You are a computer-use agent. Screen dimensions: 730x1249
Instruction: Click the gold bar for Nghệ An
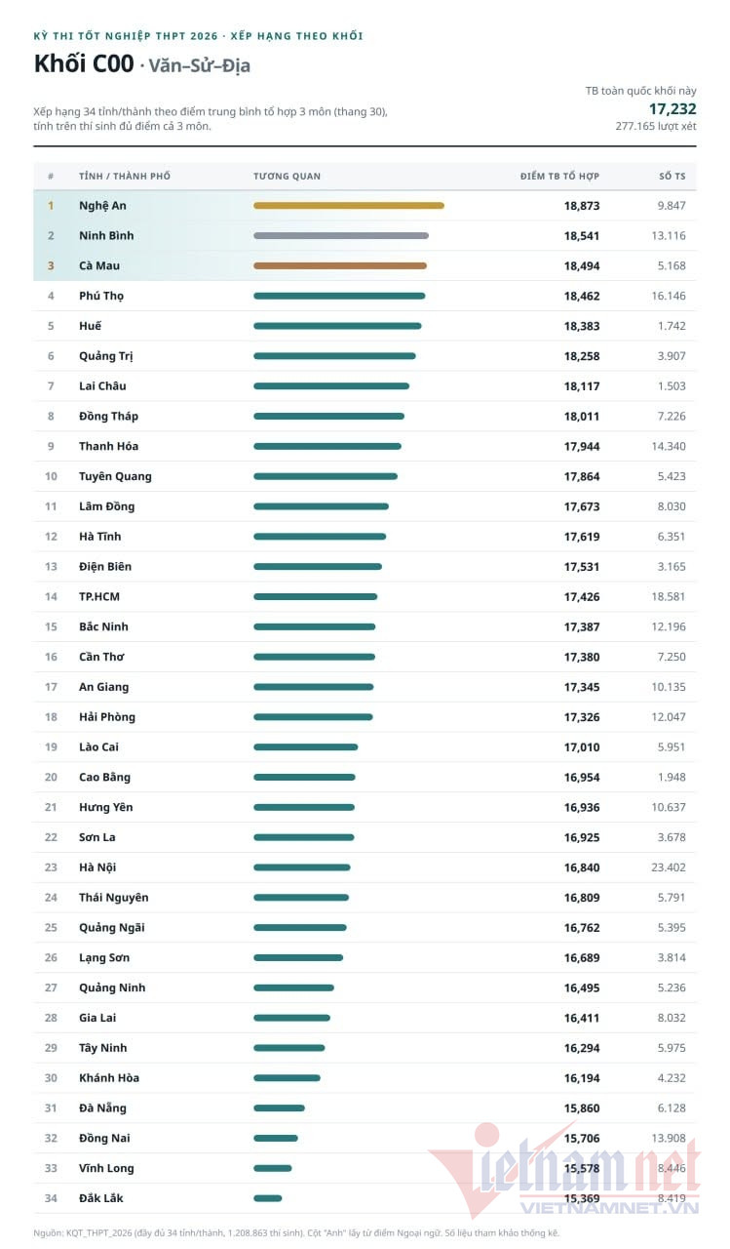click(349, 206)
